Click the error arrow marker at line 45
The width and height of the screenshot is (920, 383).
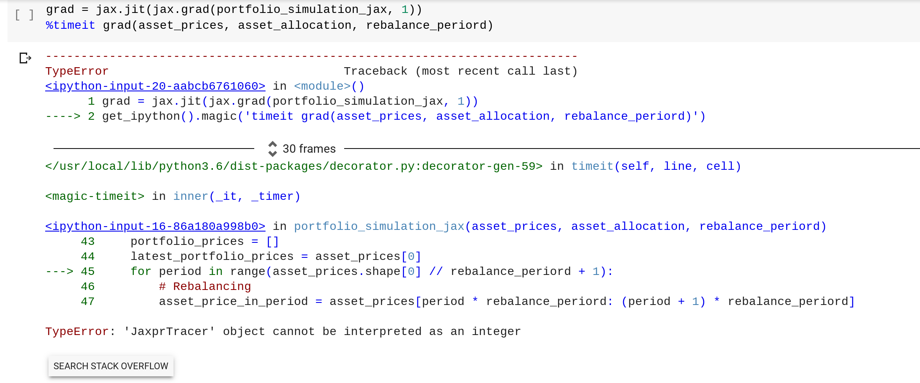[x=61, y=271]
